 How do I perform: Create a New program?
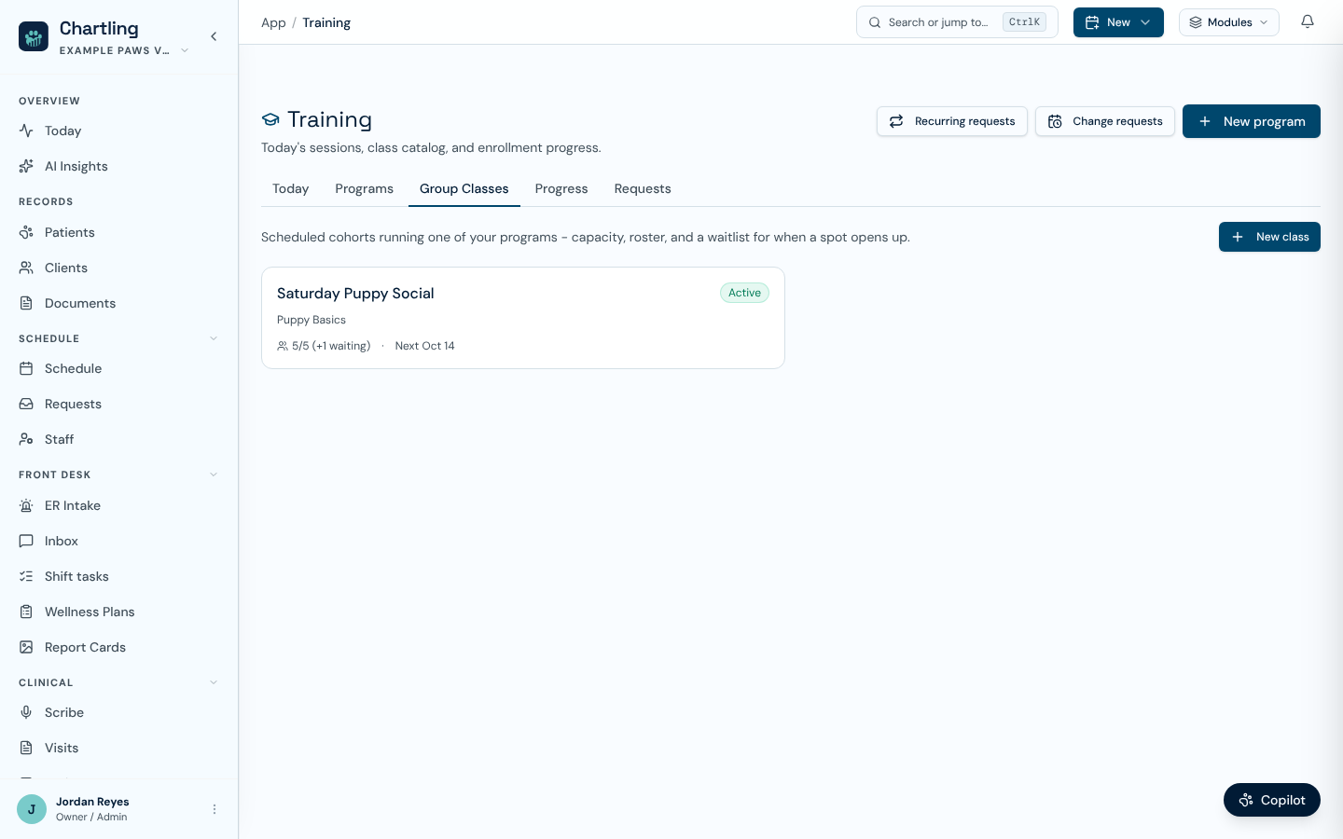[x=1252, y=121]
